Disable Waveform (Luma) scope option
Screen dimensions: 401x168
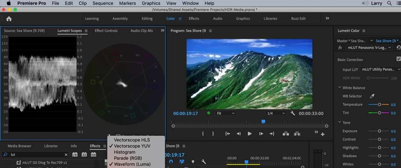(132, 164)
